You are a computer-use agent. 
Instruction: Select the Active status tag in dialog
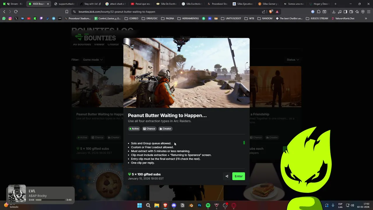134,129
